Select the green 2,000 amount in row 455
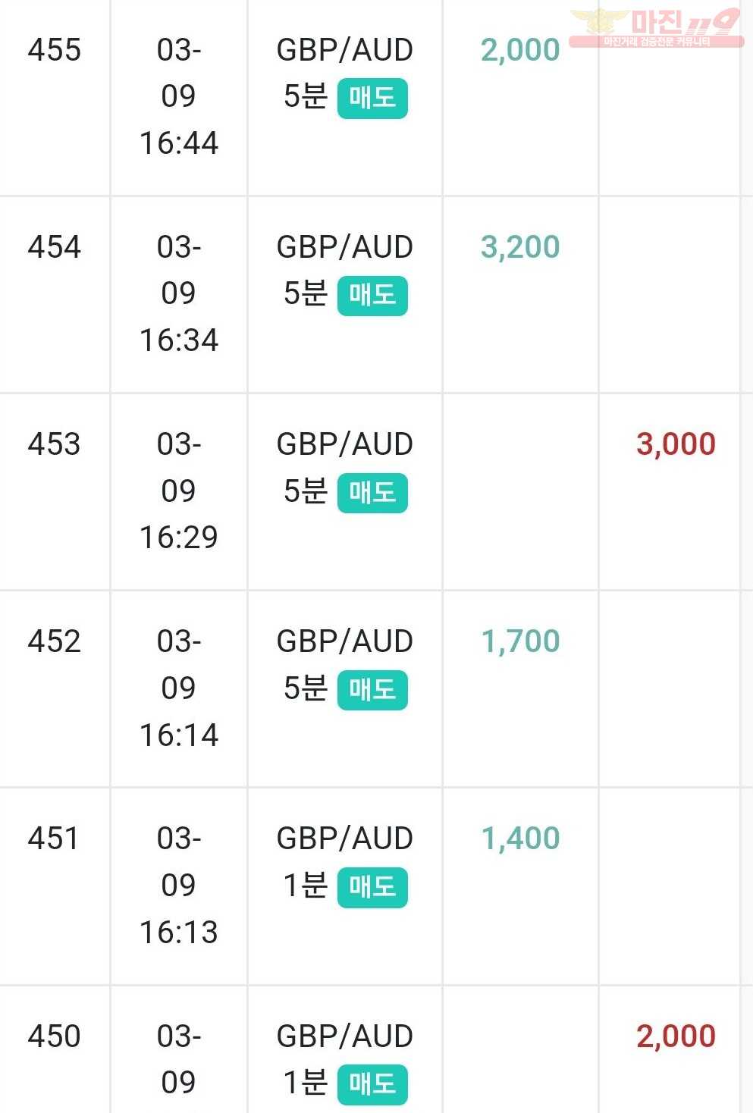This screenshot has width=753, height=1113. click(520, 50)
